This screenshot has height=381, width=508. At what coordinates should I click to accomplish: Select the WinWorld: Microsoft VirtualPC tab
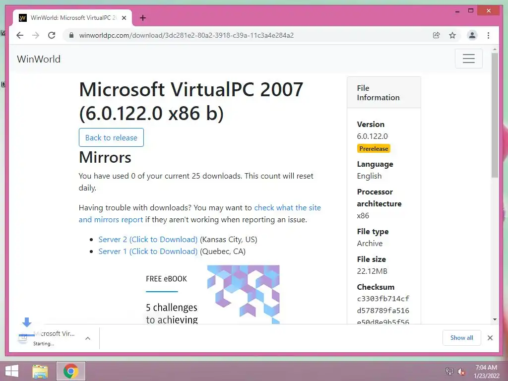(x=72, y=18)
